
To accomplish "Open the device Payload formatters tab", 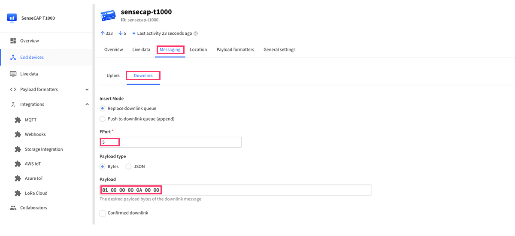I will pyautogui.click(x=235, y=50).
